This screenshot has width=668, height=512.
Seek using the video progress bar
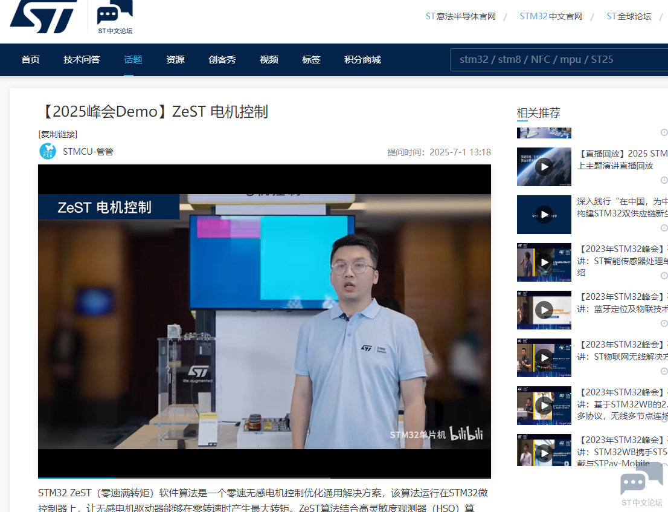pos(264,478)
